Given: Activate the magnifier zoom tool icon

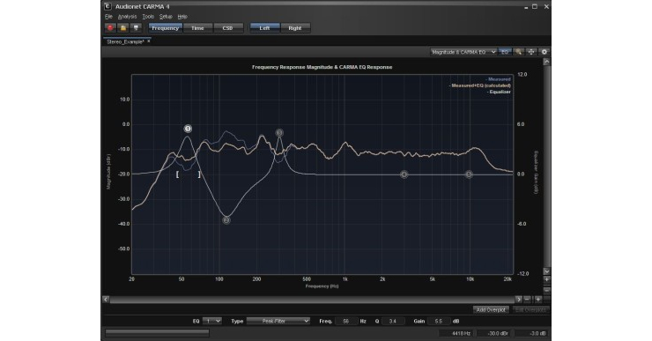Looking at the screenshot, I should pyautogui.click(x=518, y=52).
